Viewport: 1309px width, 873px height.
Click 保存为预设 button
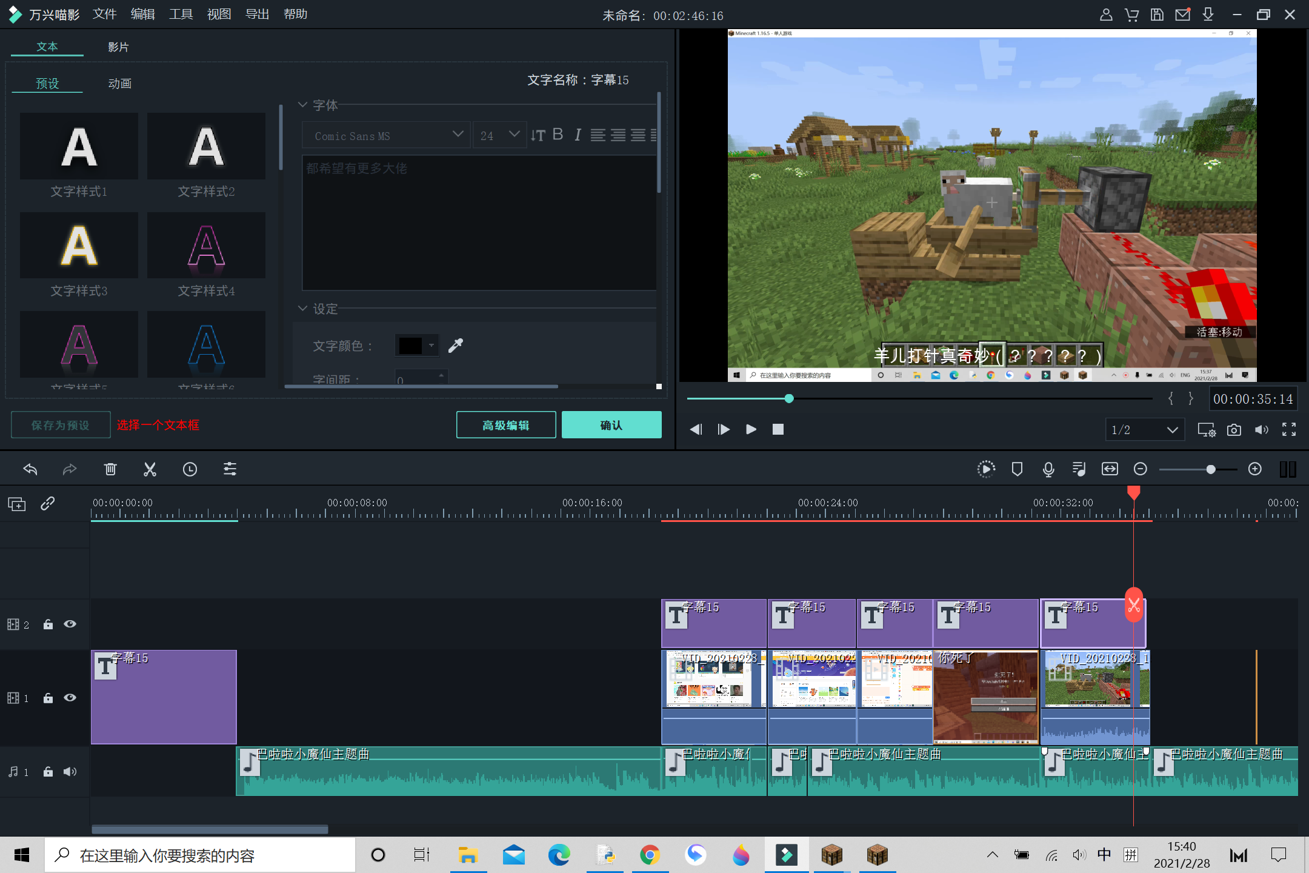coord(61,425)
